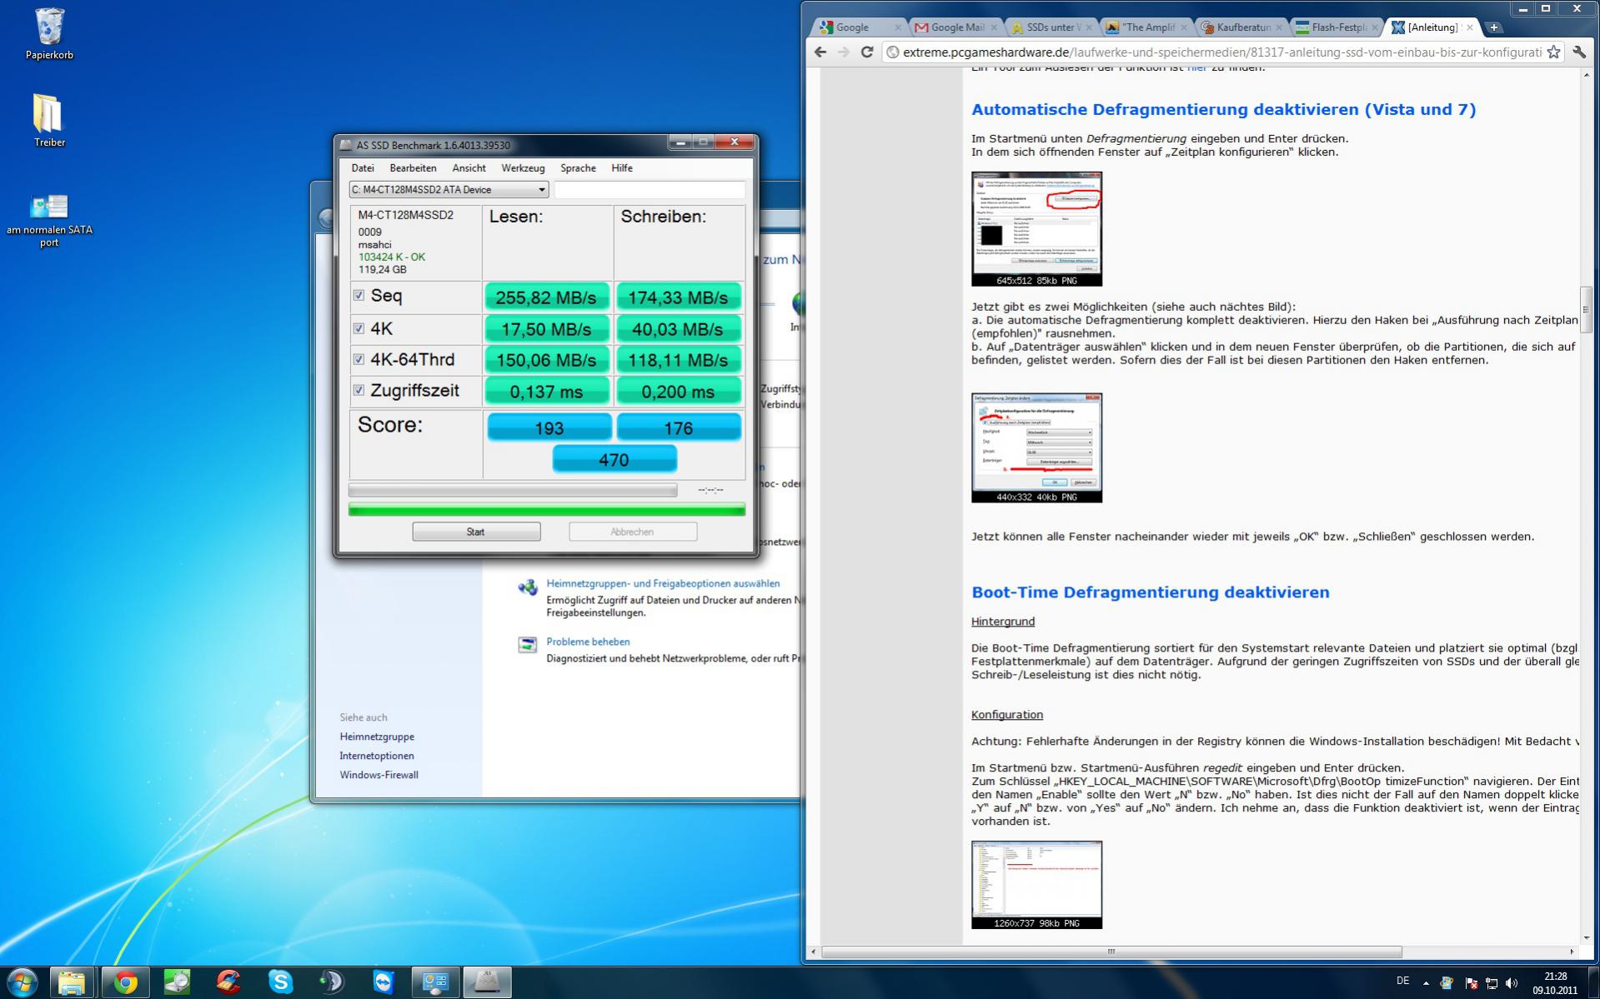Switch to AS SSD Benchmark taskbar button
Image resolution: width=1600 pixels, height=999 pixels.
click(487, 982)
